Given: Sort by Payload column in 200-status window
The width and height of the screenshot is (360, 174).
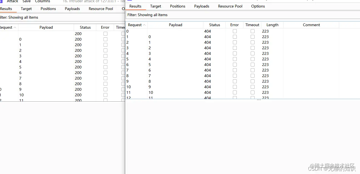Looking at the screenshot, I should pyautogui.click(x=46, y=27).
